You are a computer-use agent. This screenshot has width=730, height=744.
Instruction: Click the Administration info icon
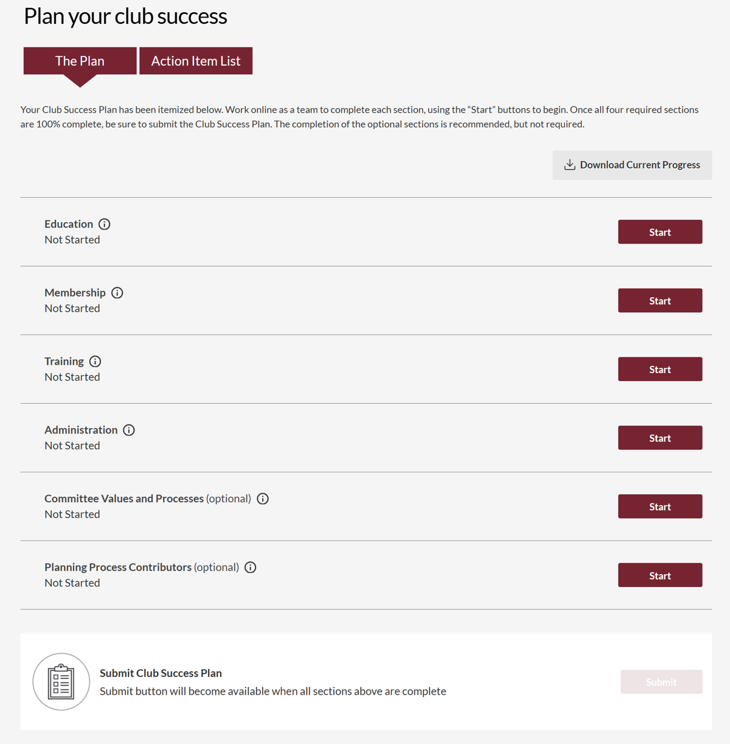129,430
